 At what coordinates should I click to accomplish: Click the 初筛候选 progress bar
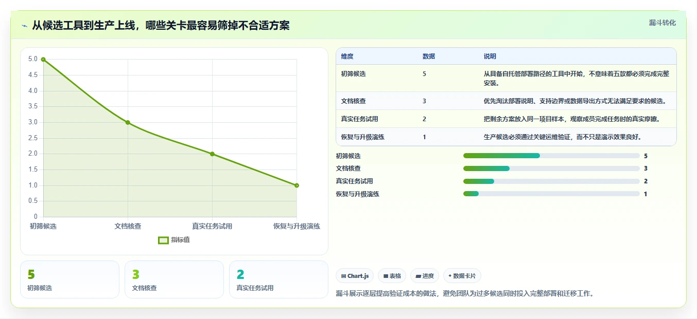tap(551, 156)
